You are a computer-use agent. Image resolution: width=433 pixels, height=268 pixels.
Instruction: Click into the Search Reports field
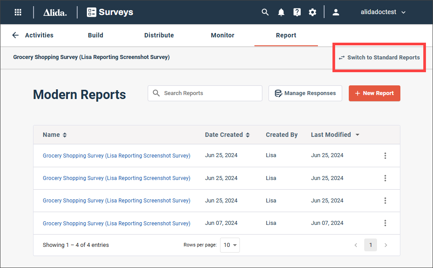(205, 93)
